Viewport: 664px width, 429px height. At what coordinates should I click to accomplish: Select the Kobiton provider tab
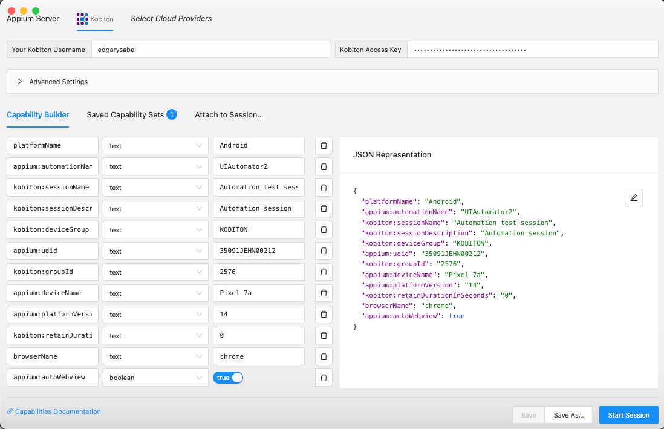[95, 19]
